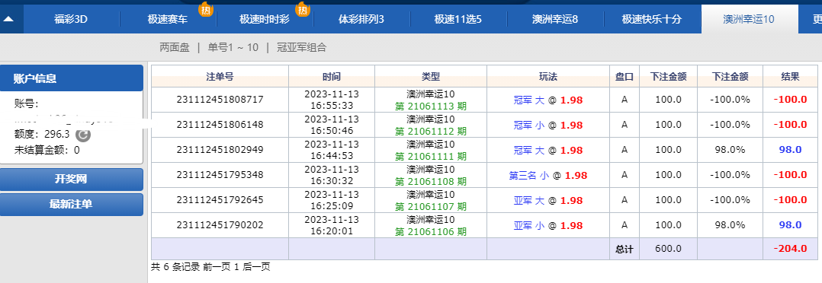The height and width of the screenshot is (283, 822).
Task: Click order number 231112451790202
Action: click(220, 225)
